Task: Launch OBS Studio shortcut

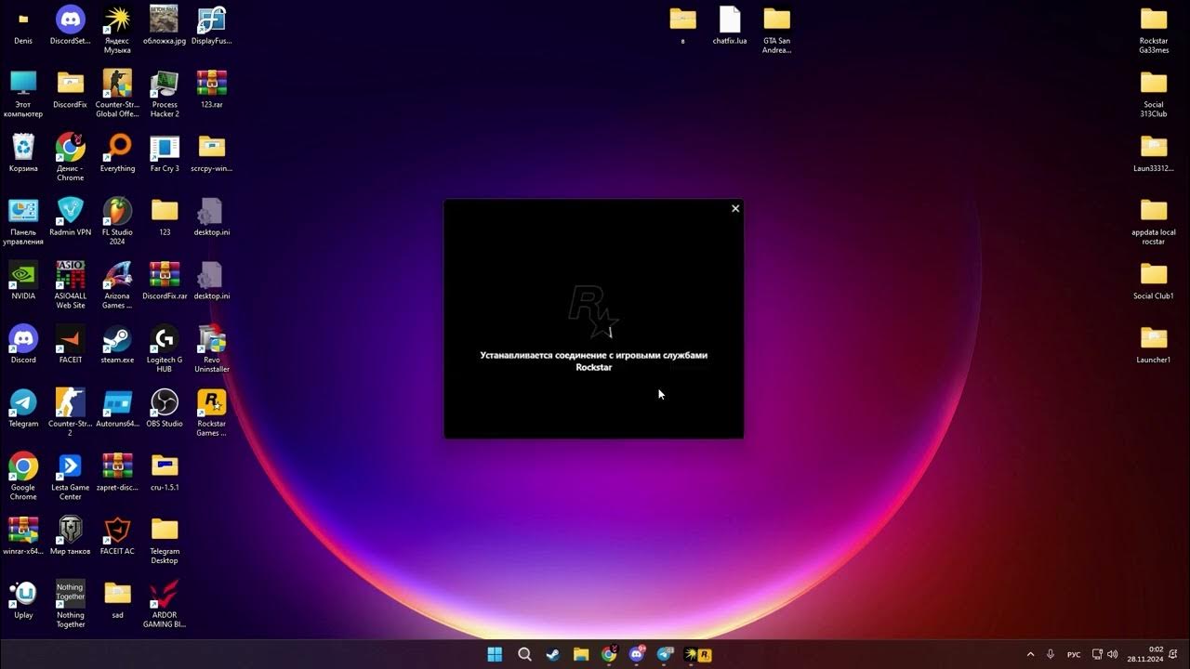Action: pyautogui.click(x=165, y=408)
